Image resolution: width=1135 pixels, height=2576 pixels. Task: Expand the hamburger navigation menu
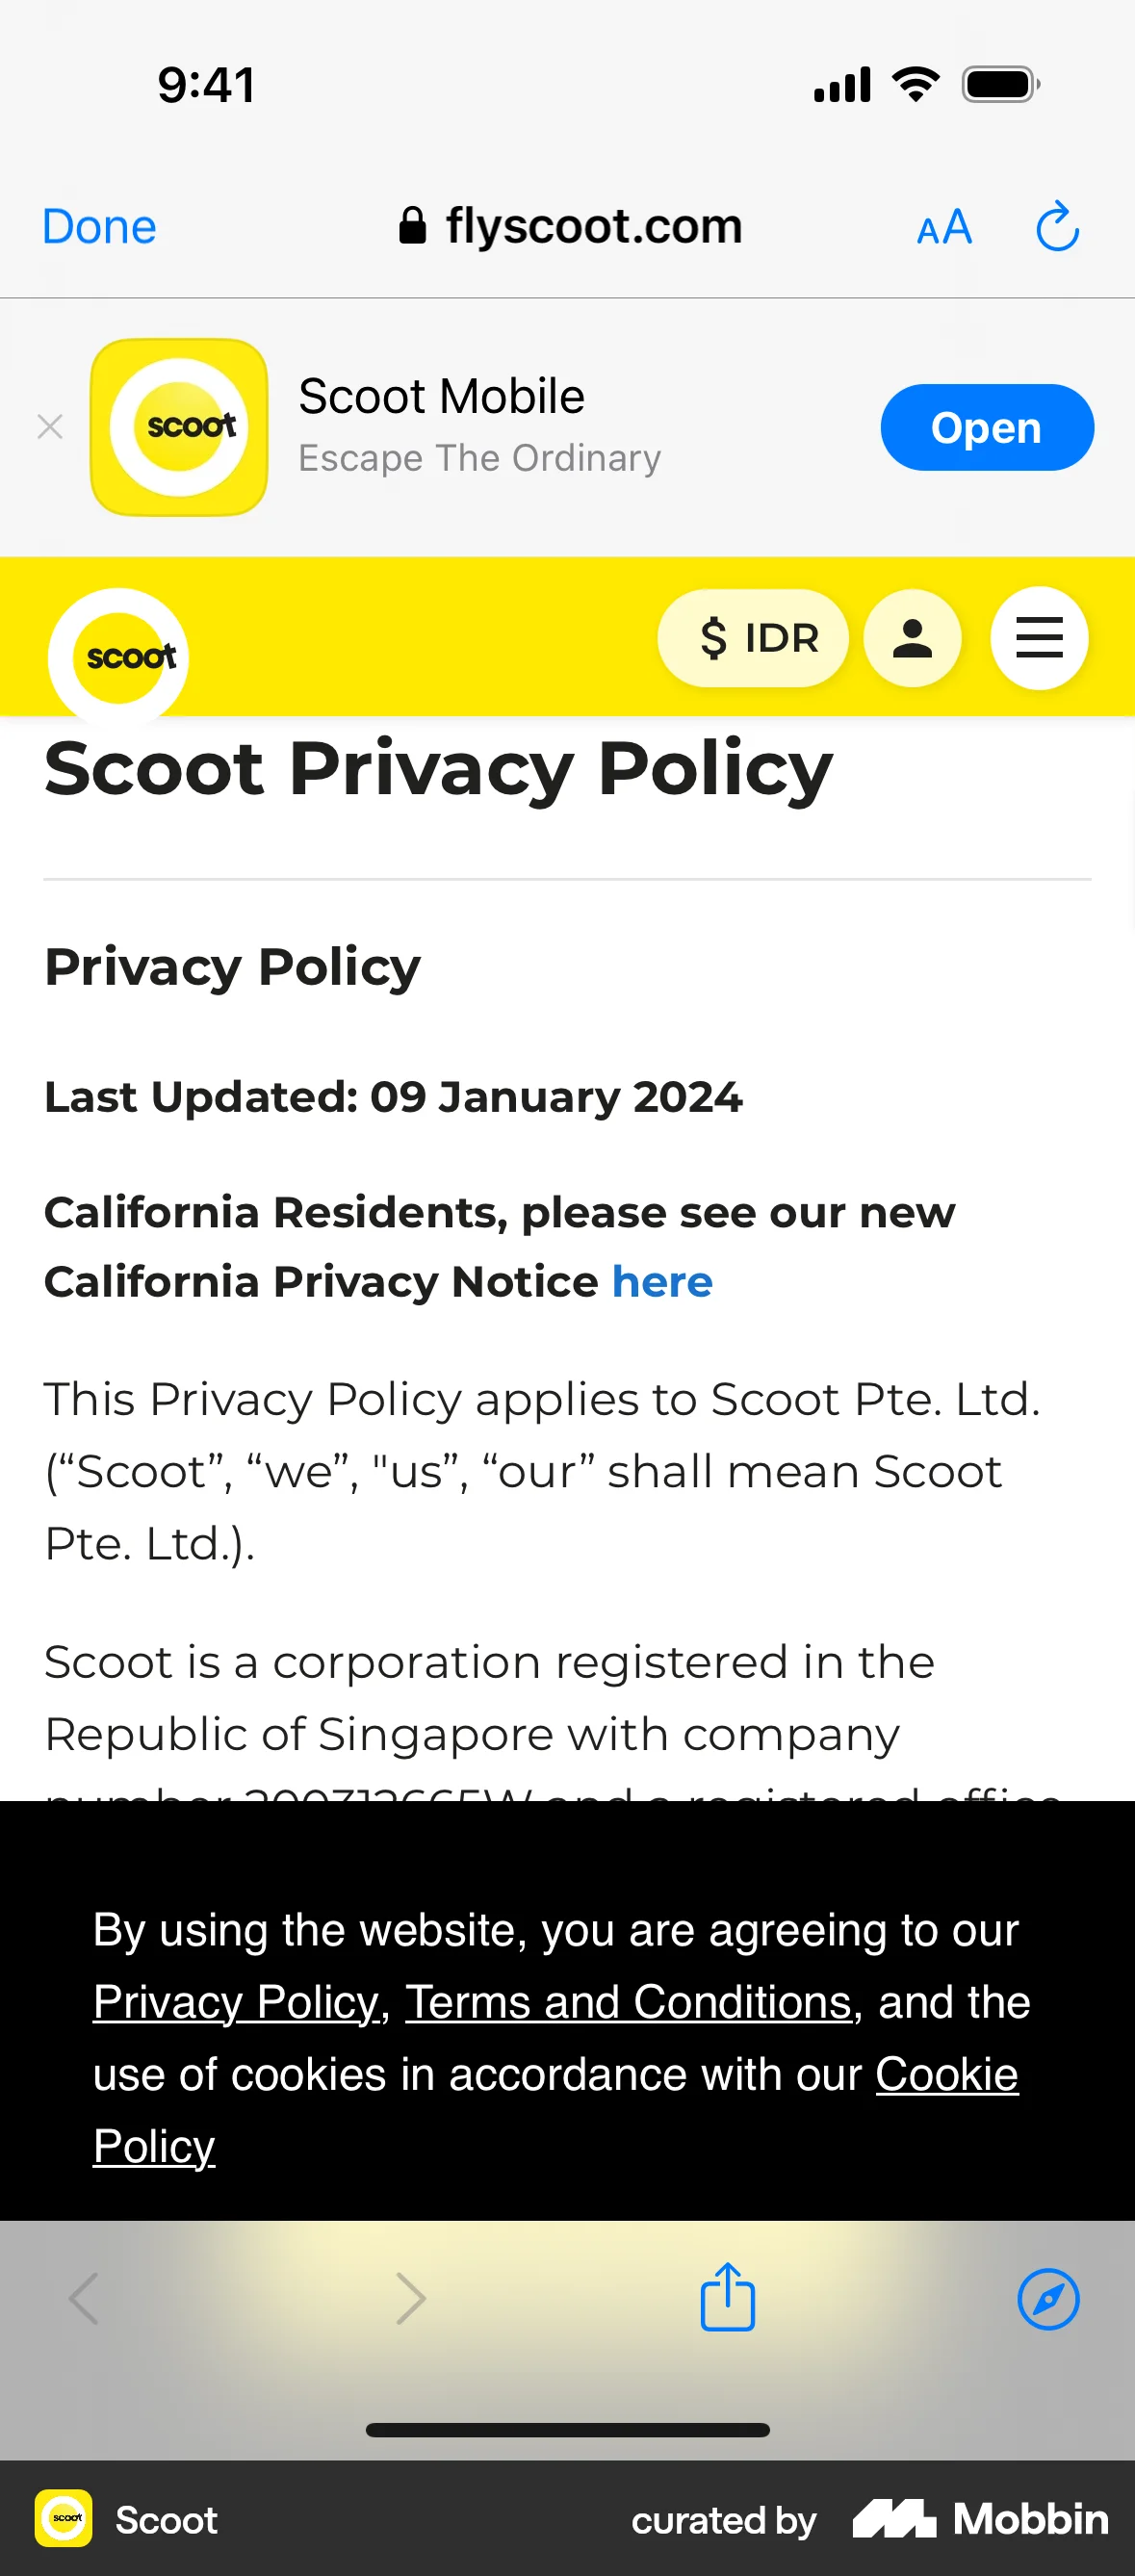point(1039,638)
